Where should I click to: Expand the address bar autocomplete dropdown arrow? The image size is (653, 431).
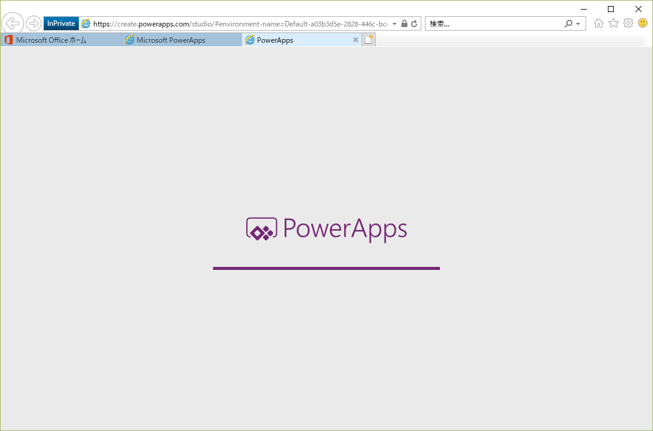pos(394,24)
